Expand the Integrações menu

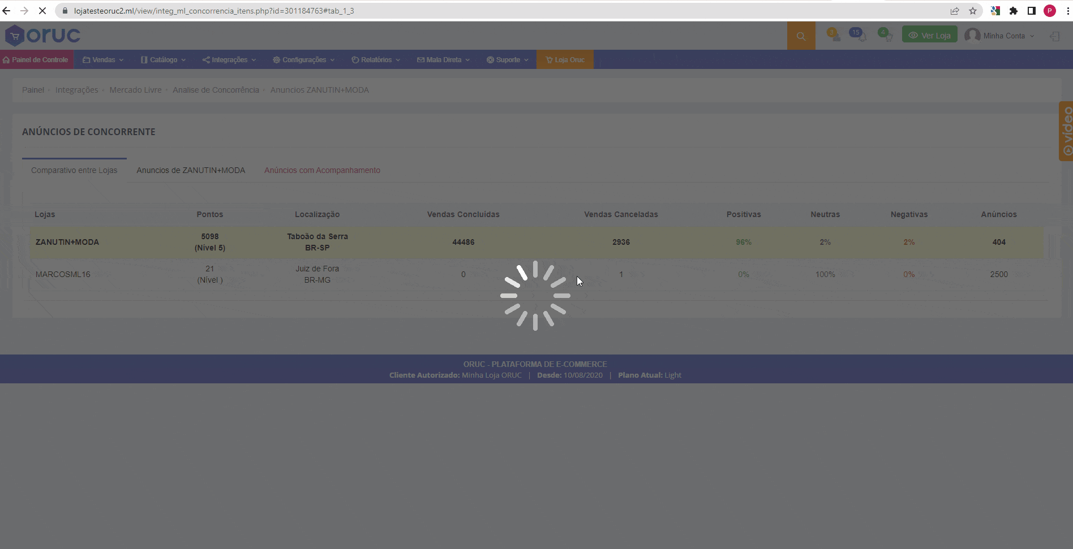(x=229, y=59)
